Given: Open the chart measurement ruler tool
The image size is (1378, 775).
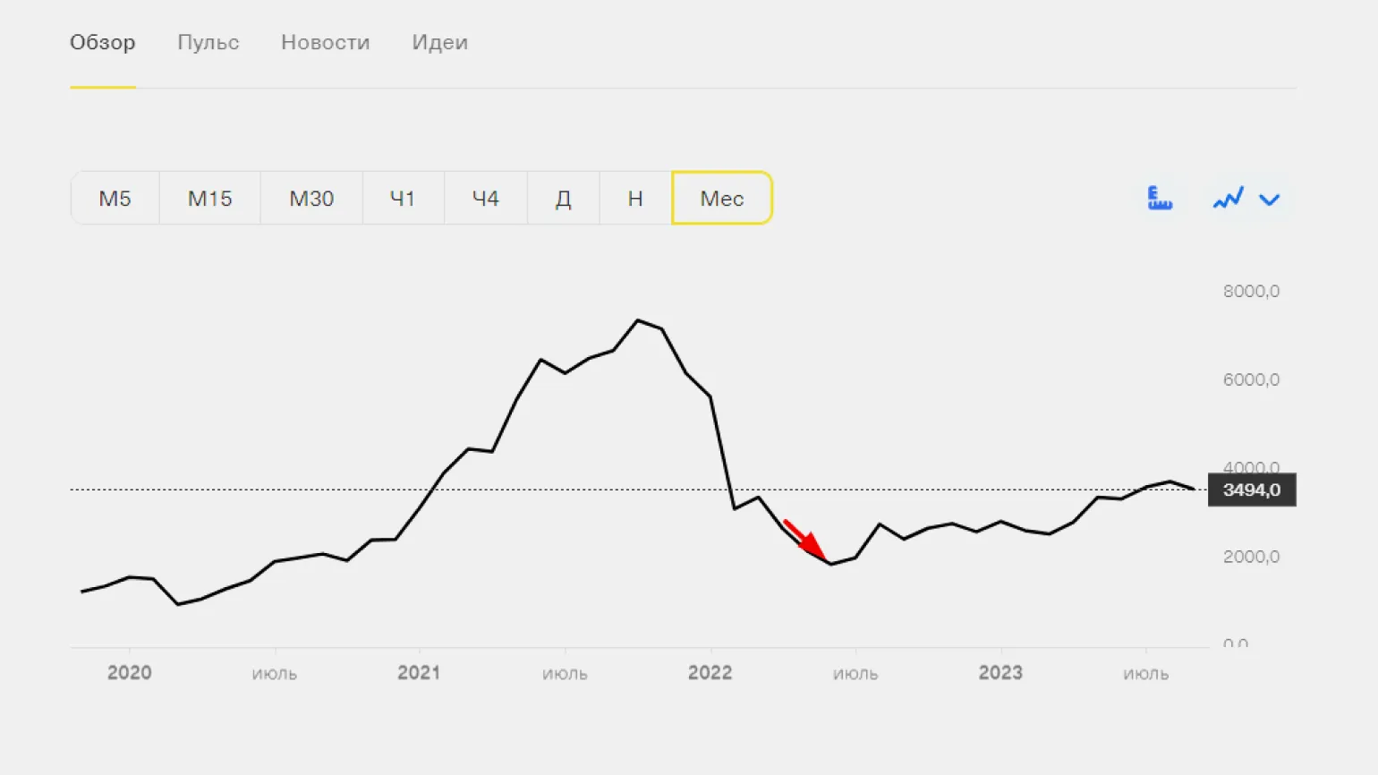Looking at the screenshot, I should tap(1160, 198).
